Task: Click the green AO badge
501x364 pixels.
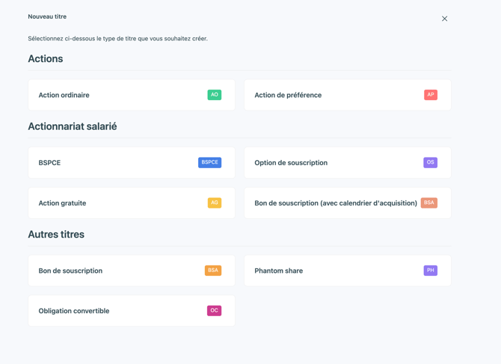Action: click(x=215, y=95)
